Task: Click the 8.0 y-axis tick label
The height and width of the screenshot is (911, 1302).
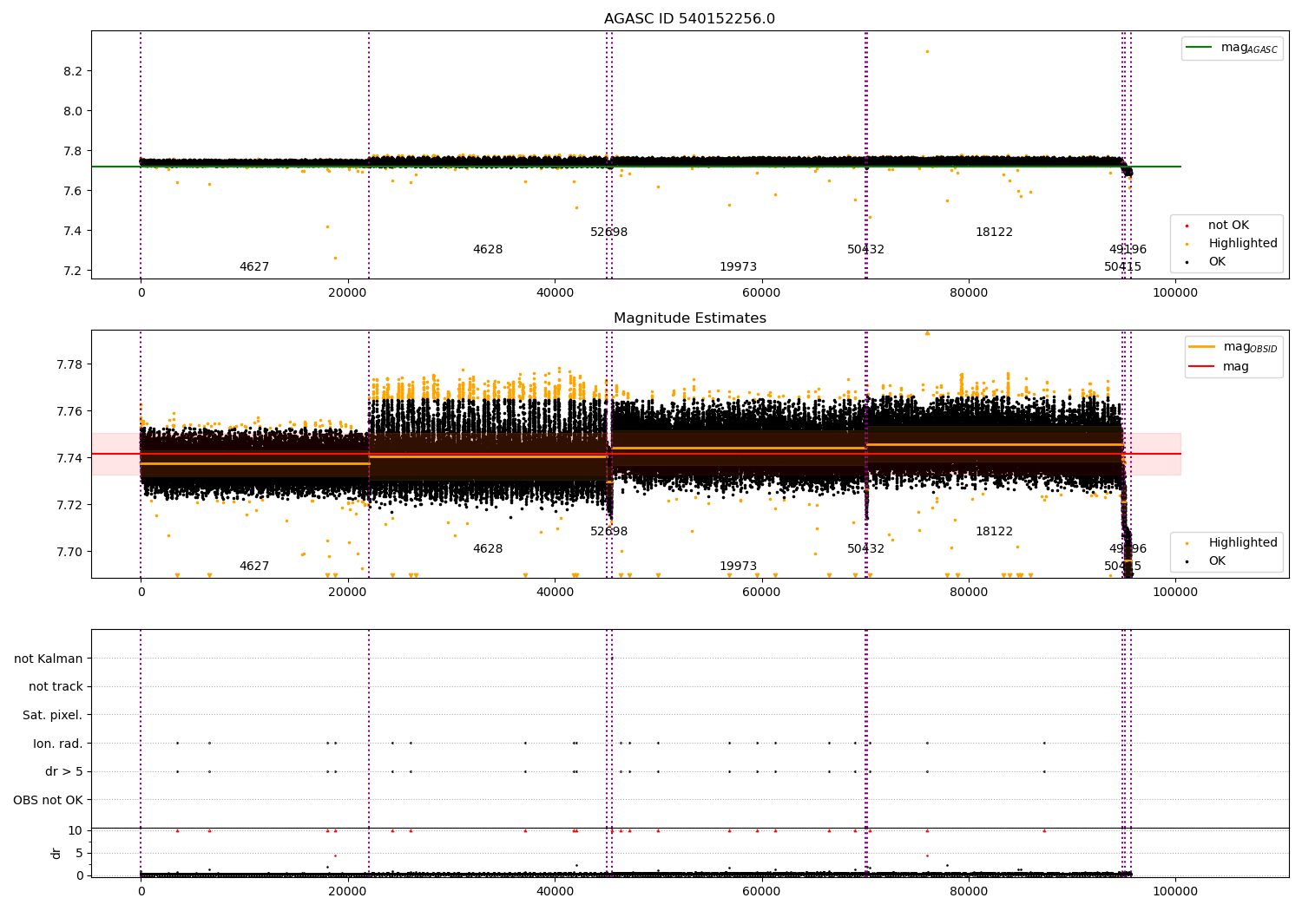Action: point(73,111)
